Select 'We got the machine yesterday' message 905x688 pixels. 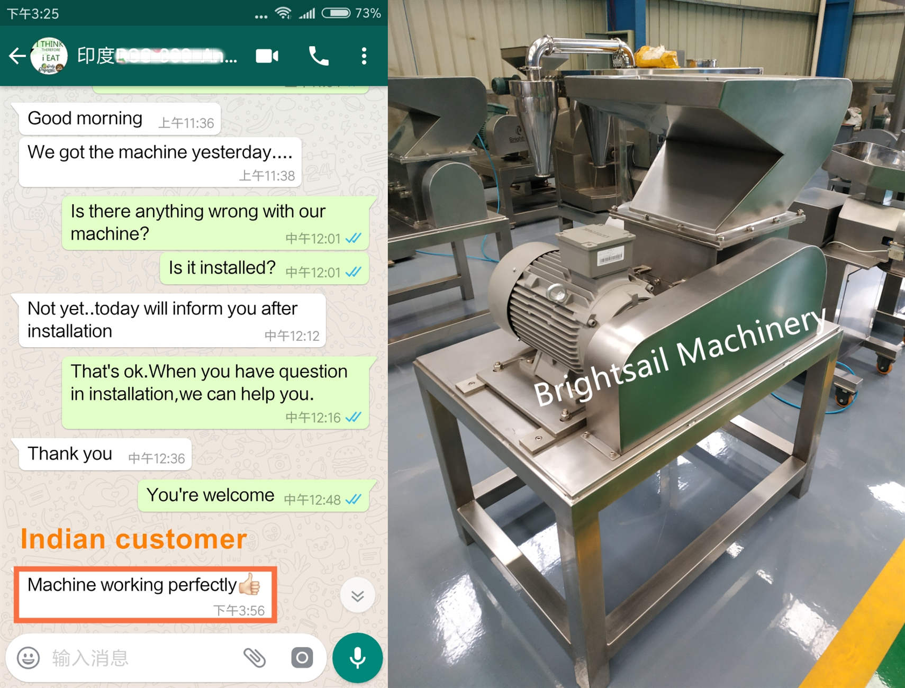(x=160, y=162)
